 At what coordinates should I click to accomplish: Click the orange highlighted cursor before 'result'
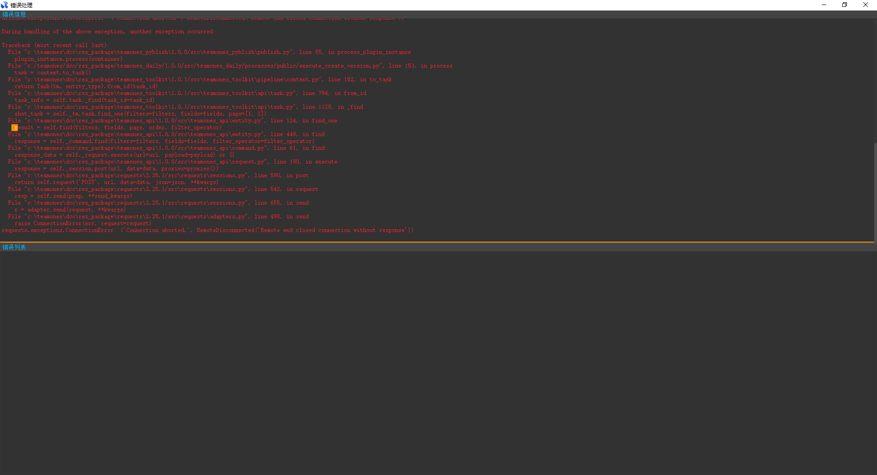coord(15,128)
